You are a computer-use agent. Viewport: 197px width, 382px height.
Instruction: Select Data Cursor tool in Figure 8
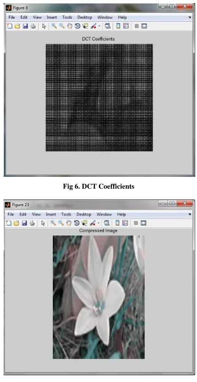coord(85,26)
